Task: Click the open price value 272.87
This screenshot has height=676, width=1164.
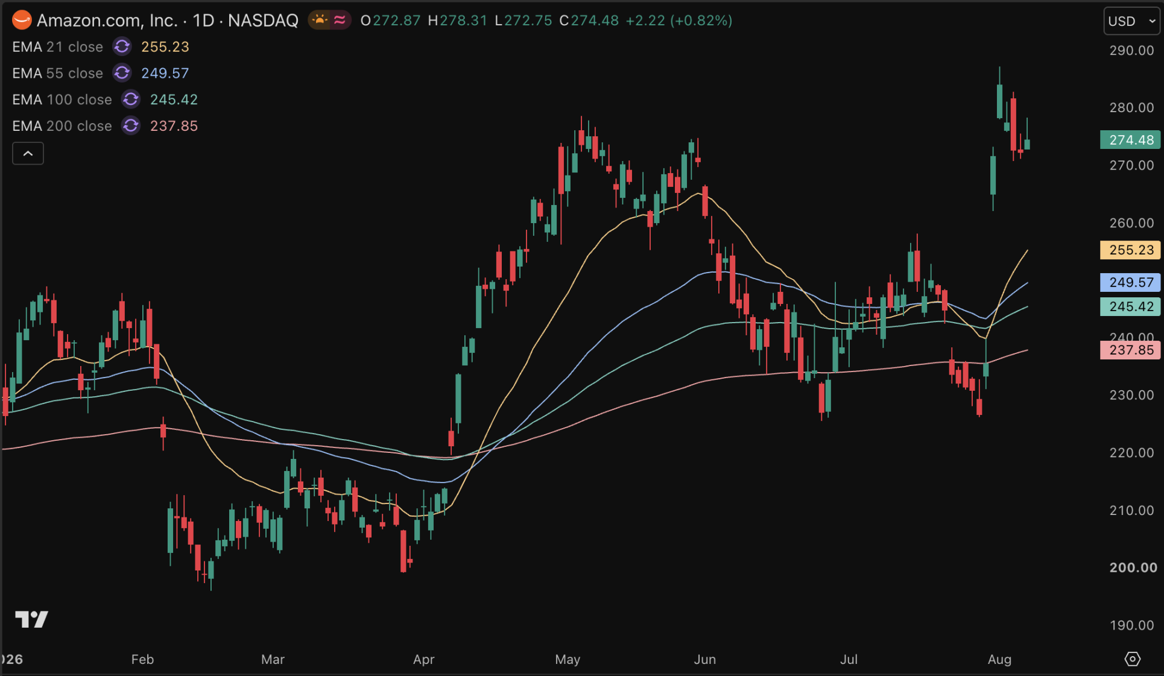Action: tap(396, 21)
